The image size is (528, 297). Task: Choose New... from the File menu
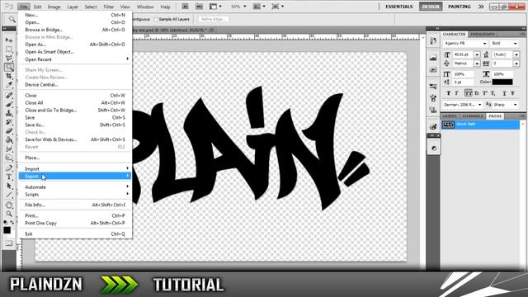[x=75, y=15]
